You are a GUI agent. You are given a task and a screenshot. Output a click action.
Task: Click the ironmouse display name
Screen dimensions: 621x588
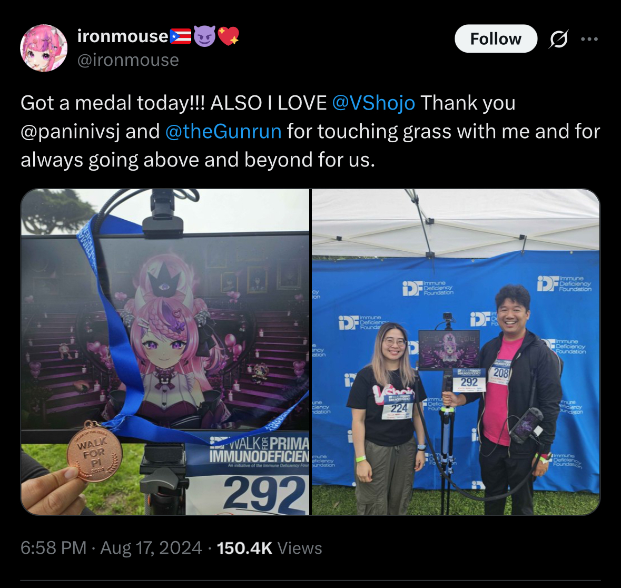click(x=123, y=36)
